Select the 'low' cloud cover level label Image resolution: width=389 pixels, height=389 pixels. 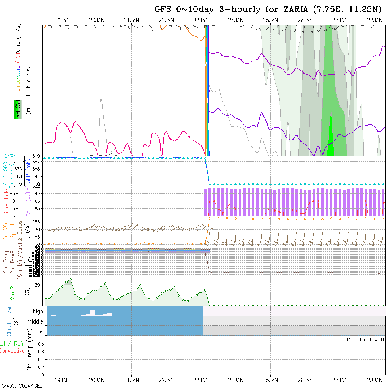[x=39, y=332]
